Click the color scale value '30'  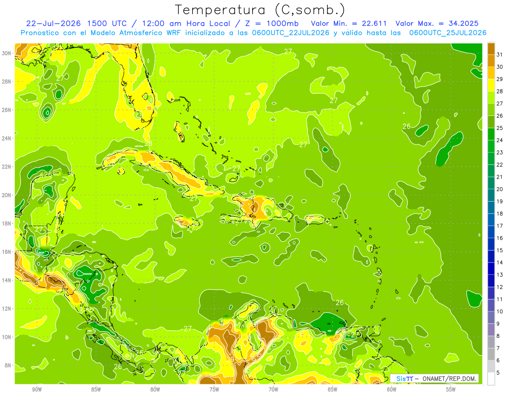(x=500, y=67)
